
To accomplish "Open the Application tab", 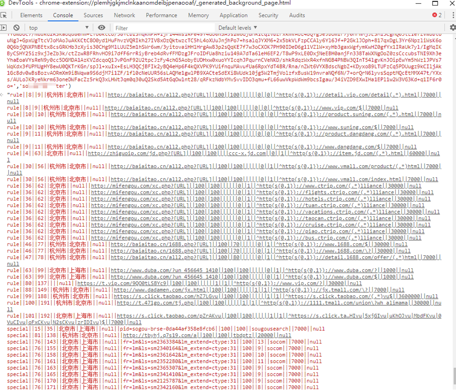I will click(234, 15).
